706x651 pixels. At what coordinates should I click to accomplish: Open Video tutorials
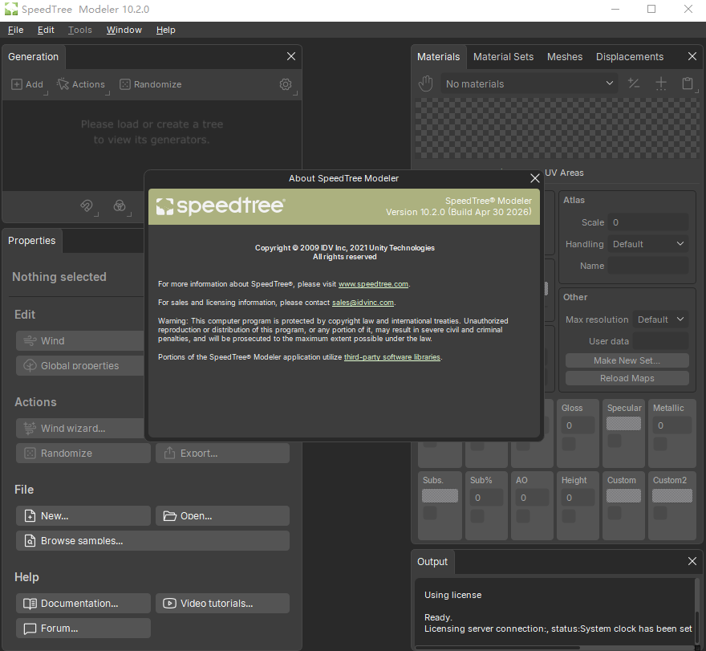tap(222, 603)
